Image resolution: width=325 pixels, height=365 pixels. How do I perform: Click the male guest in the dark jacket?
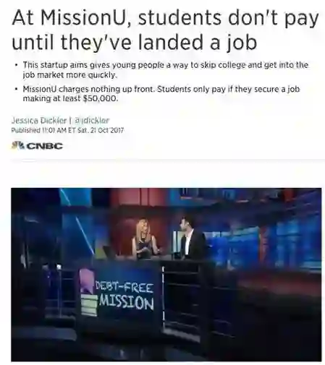coord(192,238)
